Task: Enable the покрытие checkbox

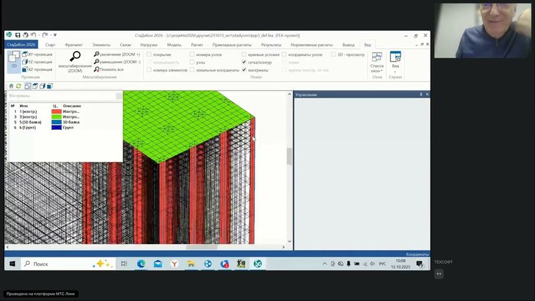Action: tap(148, 54)
